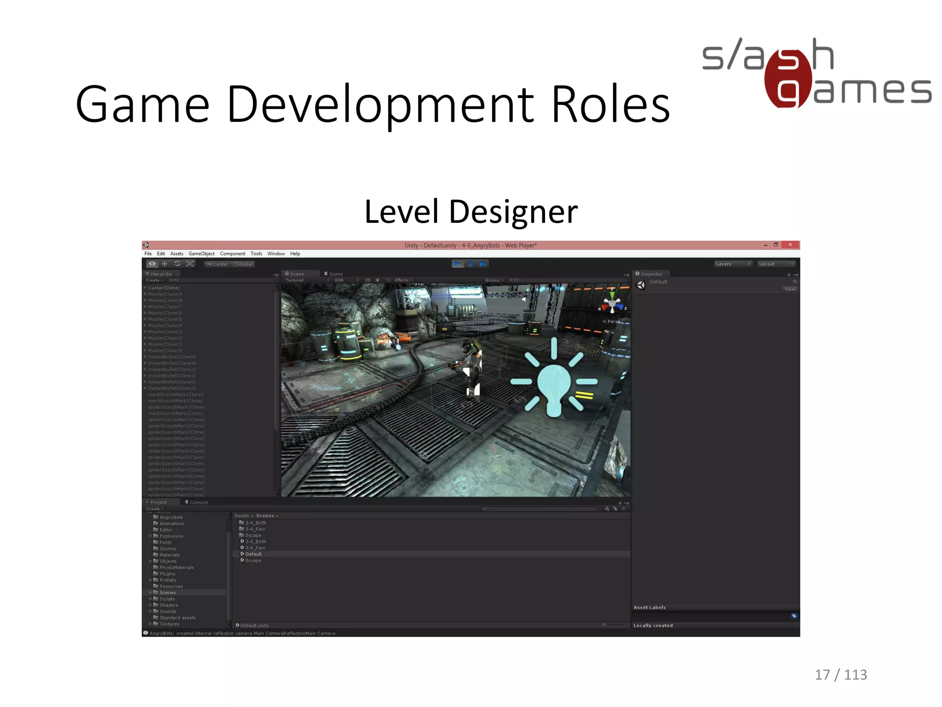Click the asset label tag icon
The height and width of the screenshot is (707, 942).
pos(794,616)
